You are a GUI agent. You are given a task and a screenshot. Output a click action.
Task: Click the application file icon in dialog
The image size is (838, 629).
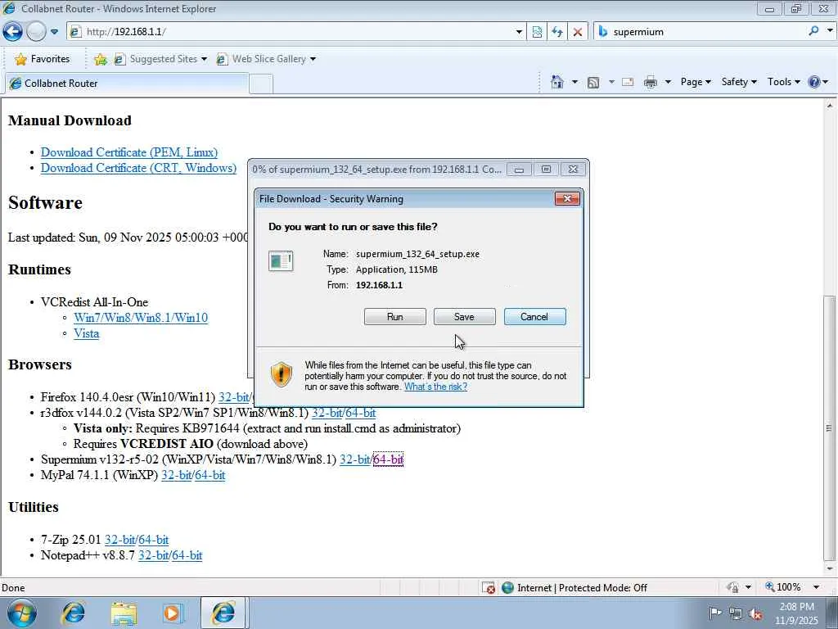pos(281,261)
